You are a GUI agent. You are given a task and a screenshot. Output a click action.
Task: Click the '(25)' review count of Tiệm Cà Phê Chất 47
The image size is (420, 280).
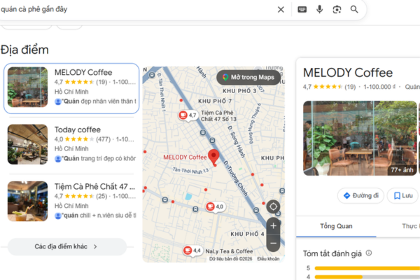[x=101, y=196]
